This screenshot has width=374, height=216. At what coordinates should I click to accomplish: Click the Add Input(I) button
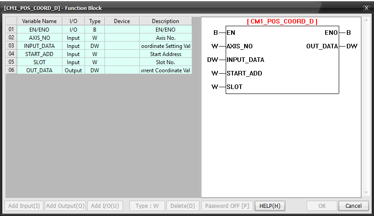tap(24, 206)
